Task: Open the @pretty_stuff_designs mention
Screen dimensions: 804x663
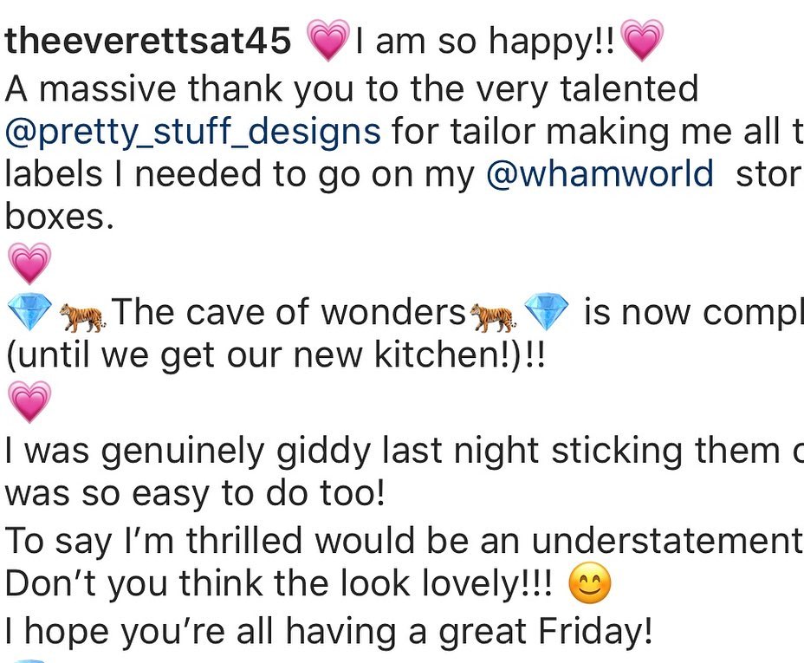Action: [x=193, y=133]
